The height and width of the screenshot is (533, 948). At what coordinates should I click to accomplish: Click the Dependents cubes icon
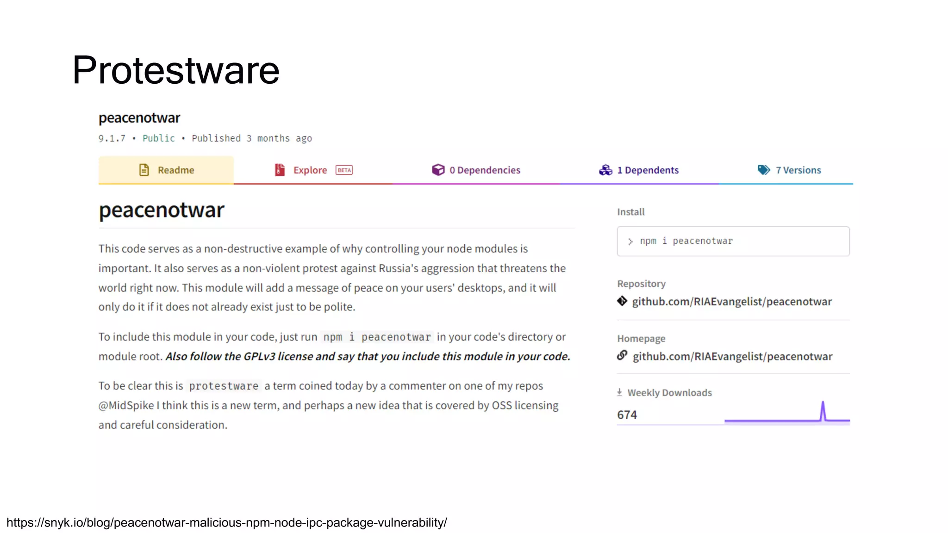(605, 170)
